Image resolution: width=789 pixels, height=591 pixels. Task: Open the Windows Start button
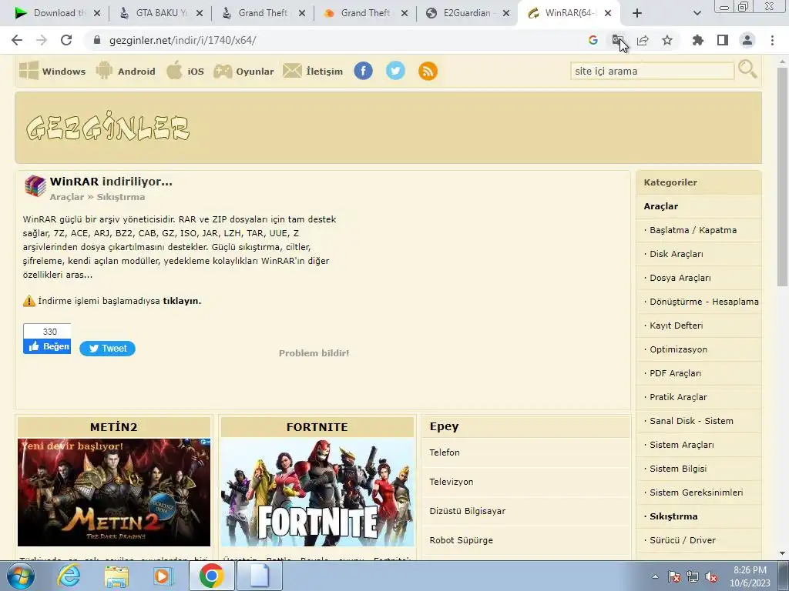click(x=21, y=576)
